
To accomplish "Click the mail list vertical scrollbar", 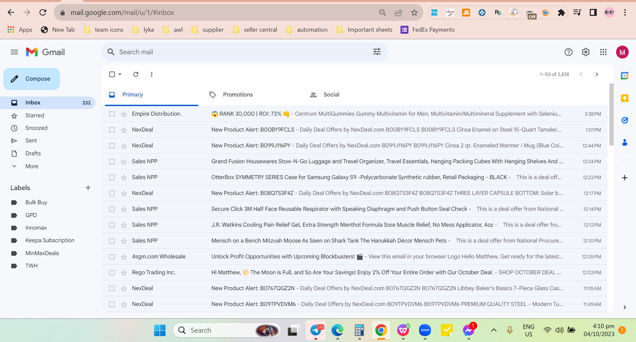I will (611, 114).
